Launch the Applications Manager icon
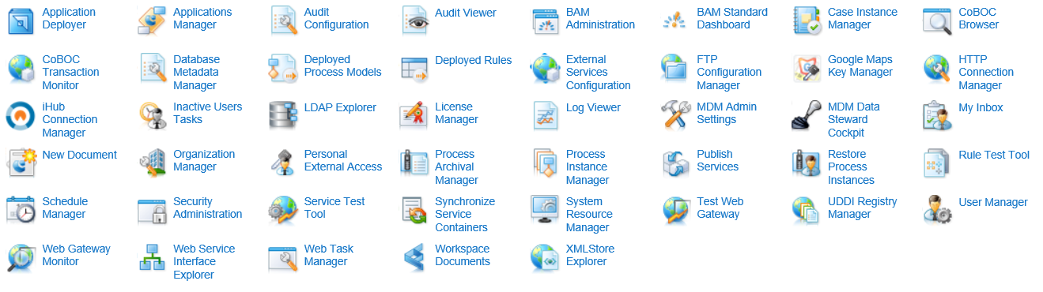This screenshot has width=1043, height=292. [152, 21]
